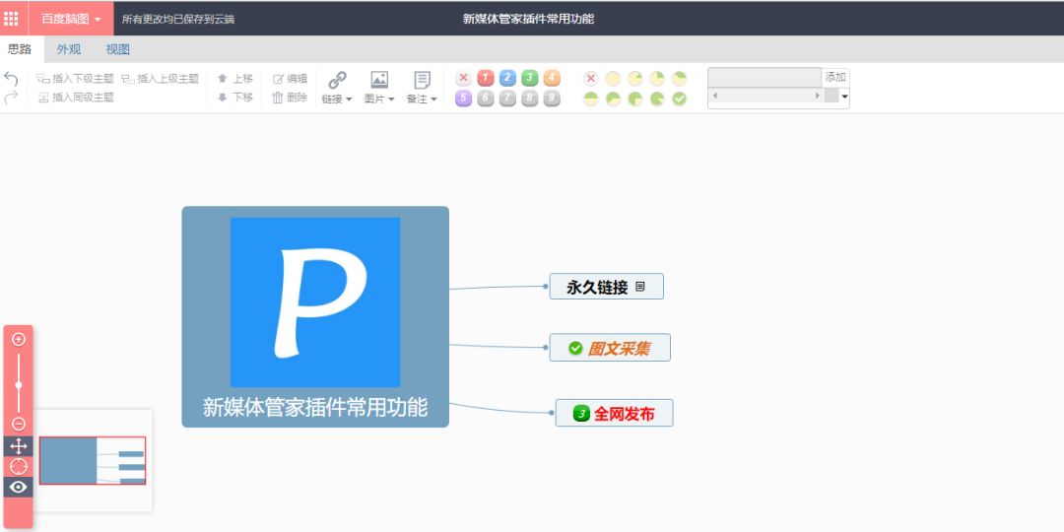1064x532 pixels.
Task: Click the 编辑 edit button
Action: [290, 79]
